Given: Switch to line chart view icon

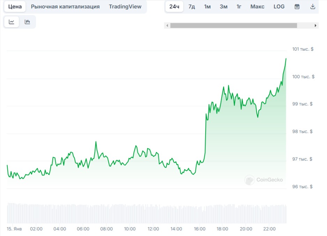Looking at the screenshot, I should click(12, 22).
